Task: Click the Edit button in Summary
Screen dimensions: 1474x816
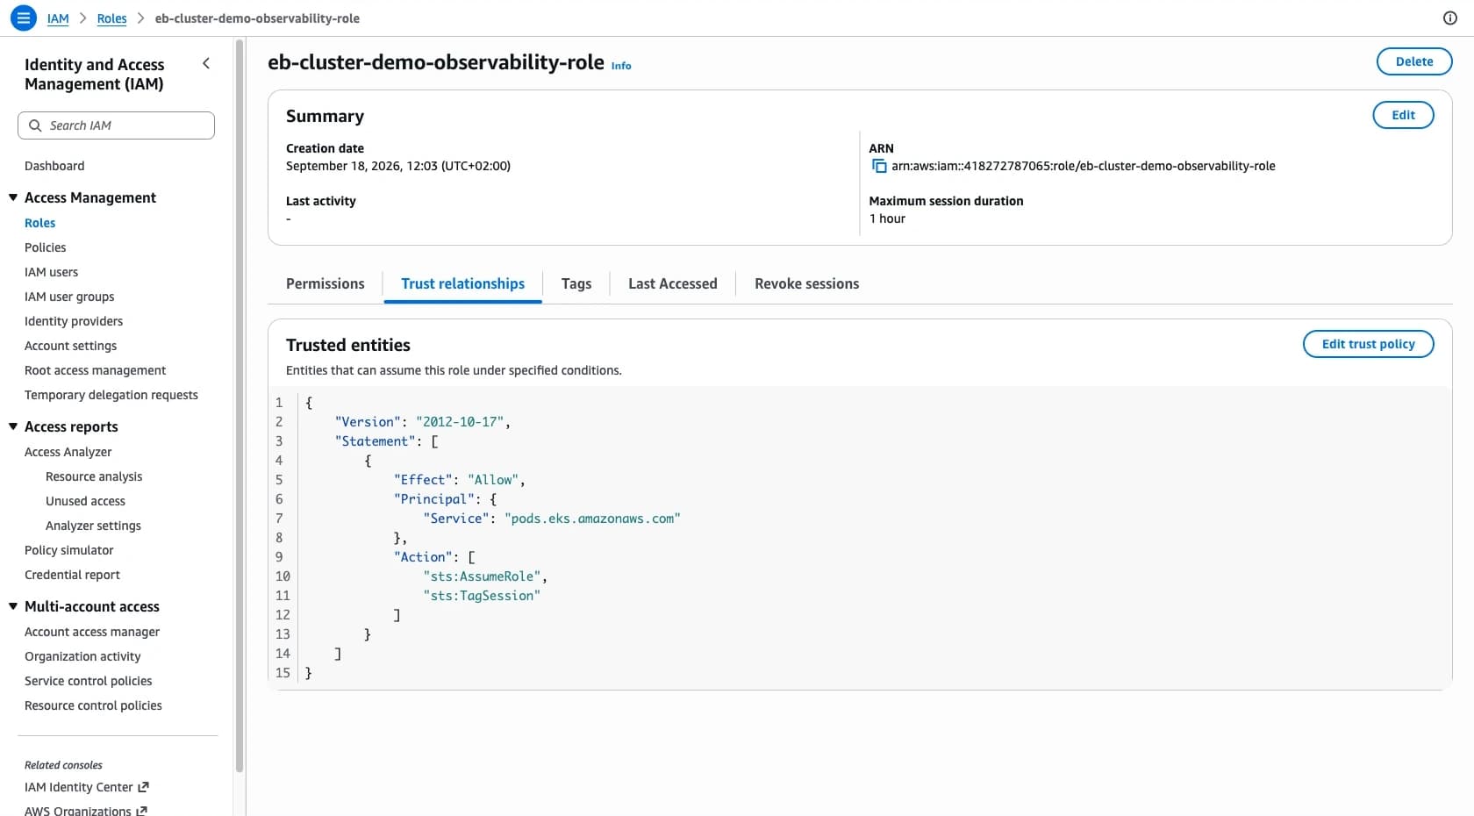Action: point(1403,115)
